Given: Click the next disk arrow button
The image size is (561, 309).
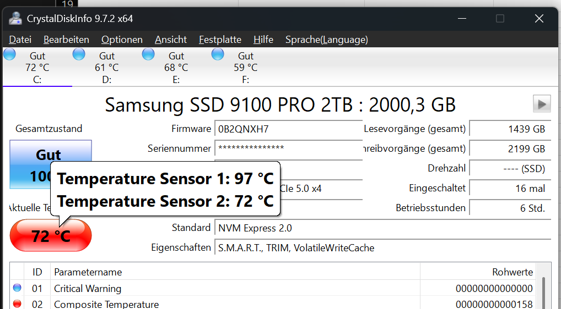Looking at the screenshot, I should pos(542,104).
